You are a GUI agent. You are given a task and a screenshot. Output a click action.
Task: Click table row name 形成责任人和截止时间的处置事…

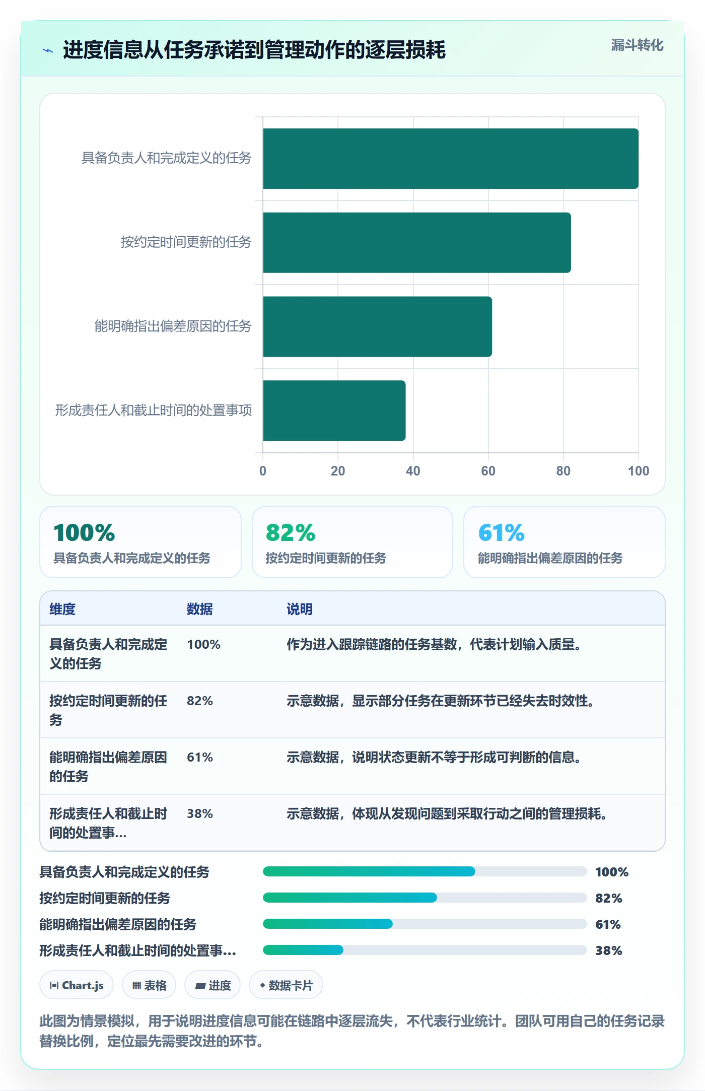coord(108,823)
